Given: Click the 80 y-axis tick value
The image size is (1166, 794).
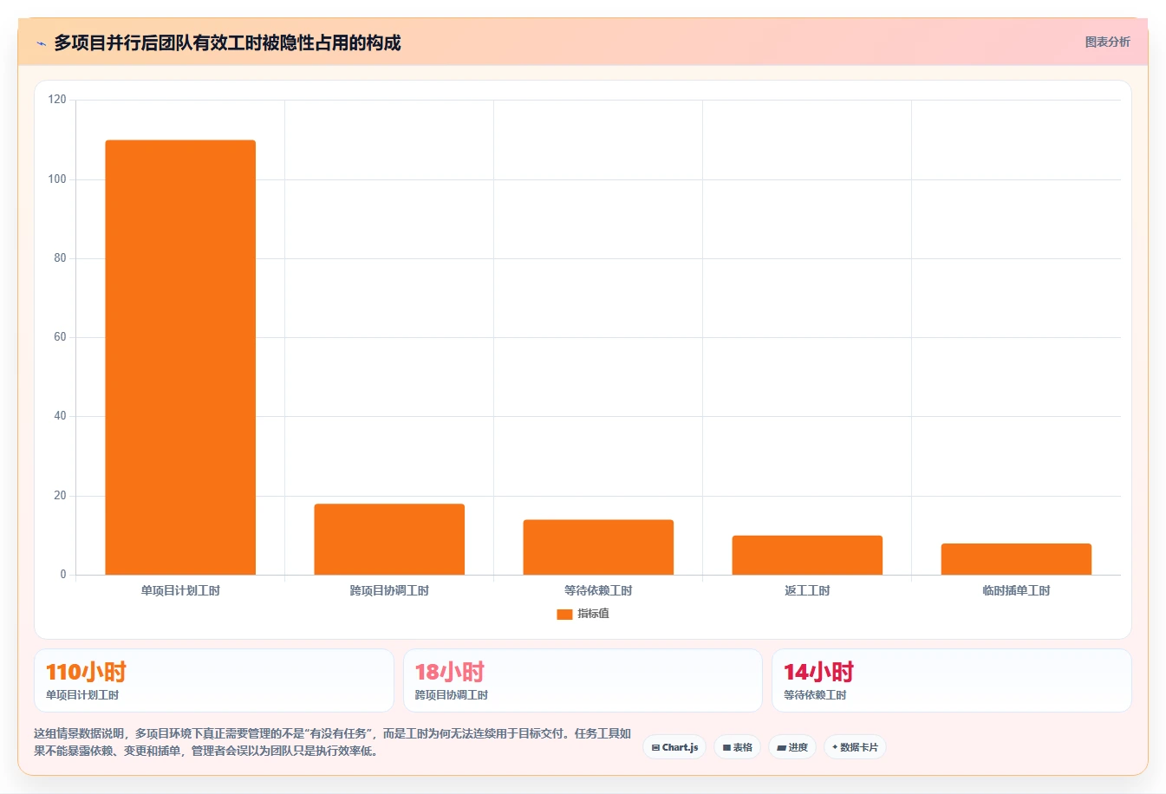Looking at the screenshot, I should 60,258.
